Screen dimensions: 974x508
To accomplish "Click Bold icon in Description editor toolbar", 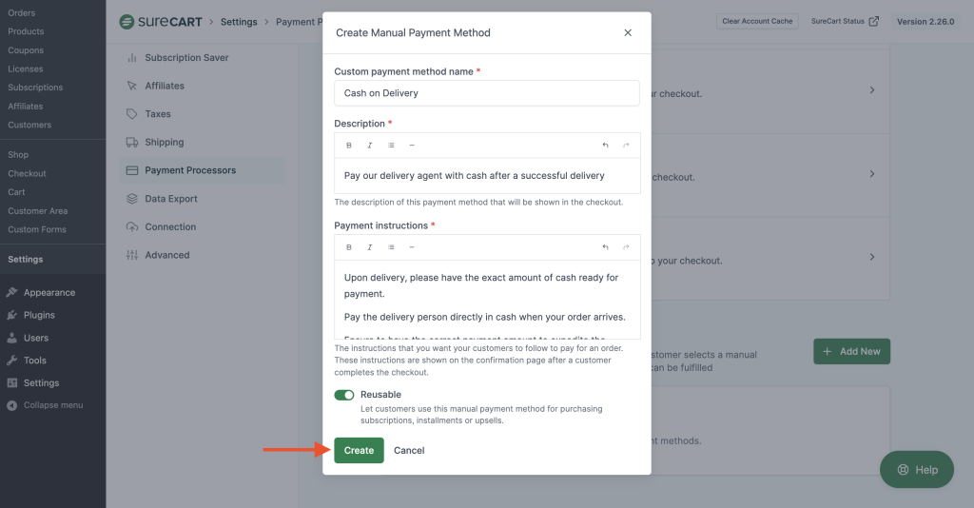I will point(349,146).
